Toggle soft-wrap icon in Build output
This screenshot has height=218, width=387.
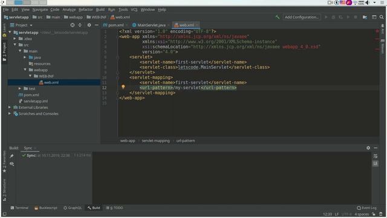click(x=375, y=156)
